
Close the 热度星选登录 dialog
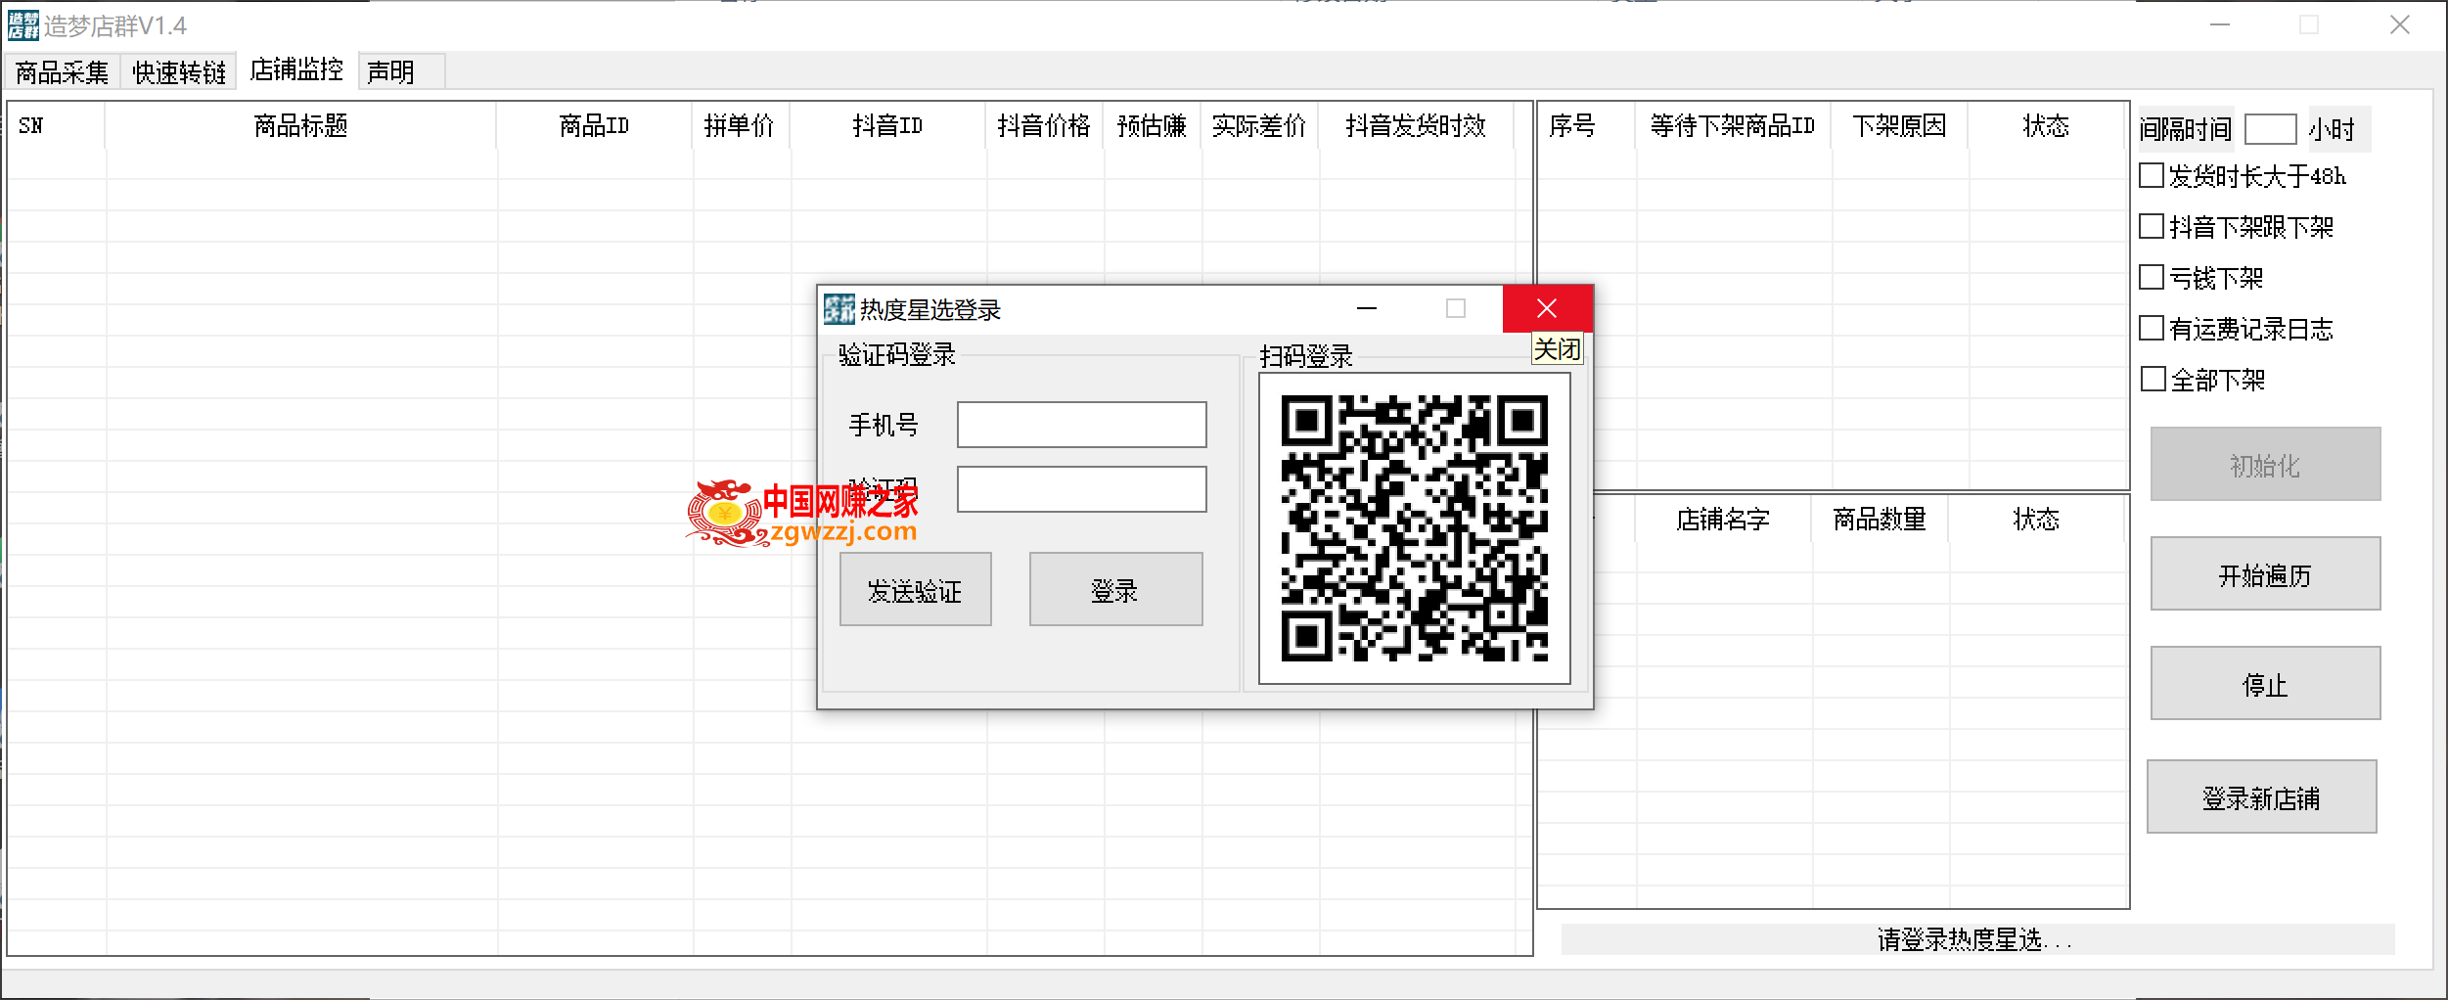pos(1547,309)
